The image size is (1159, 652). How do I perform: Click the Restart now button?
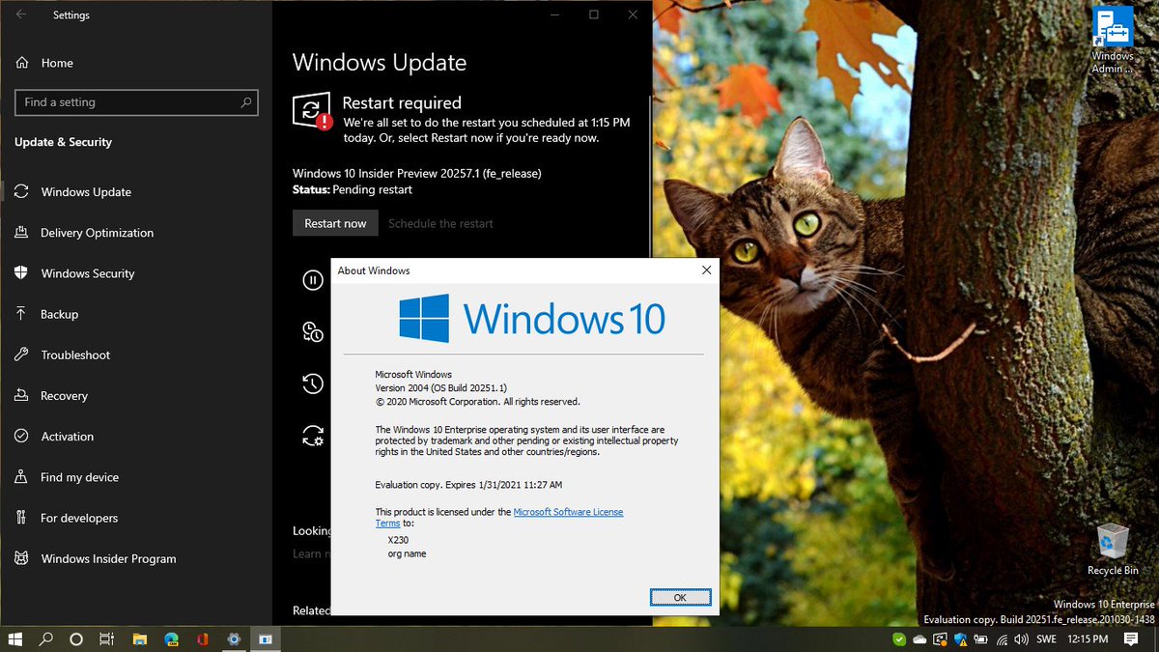point(335,223)
